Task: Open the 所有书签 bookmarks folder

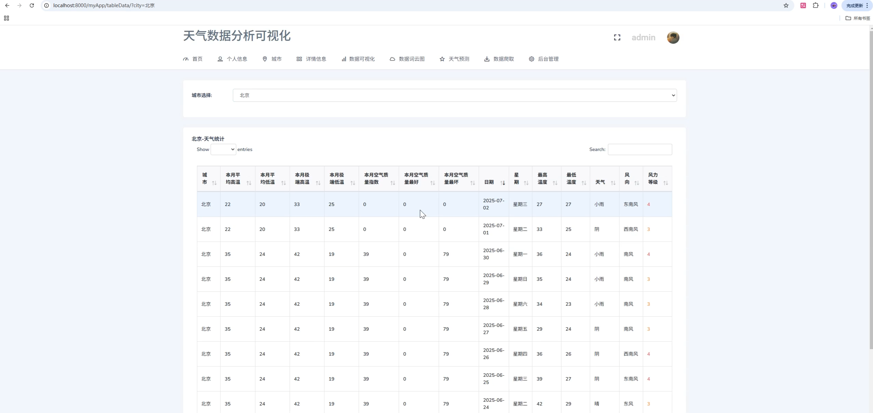Action: [x=858, y=18]
